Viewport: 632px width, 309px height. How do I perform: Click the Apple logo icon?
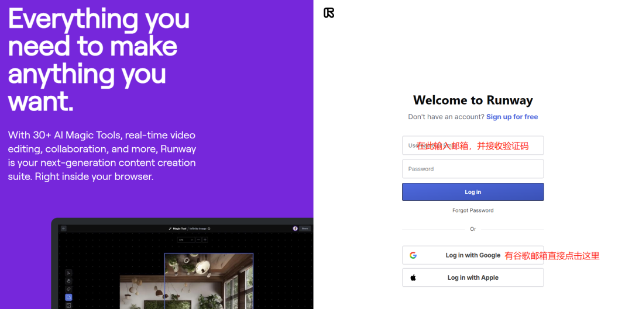coord(413,277)
